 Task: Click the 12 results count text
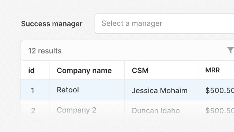tap(45, 51)
